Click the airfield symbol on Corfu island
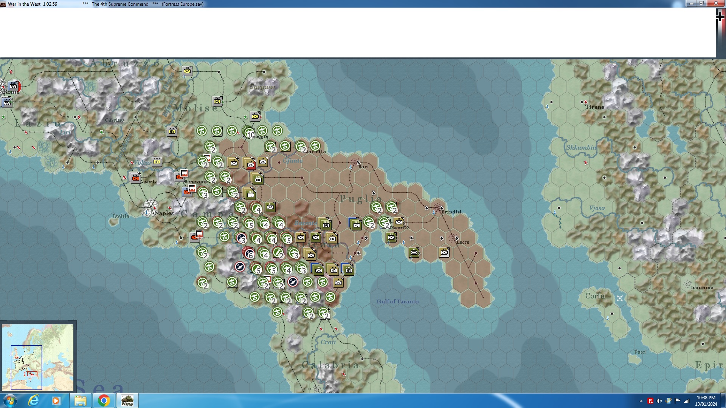 (x=620, y=298)
